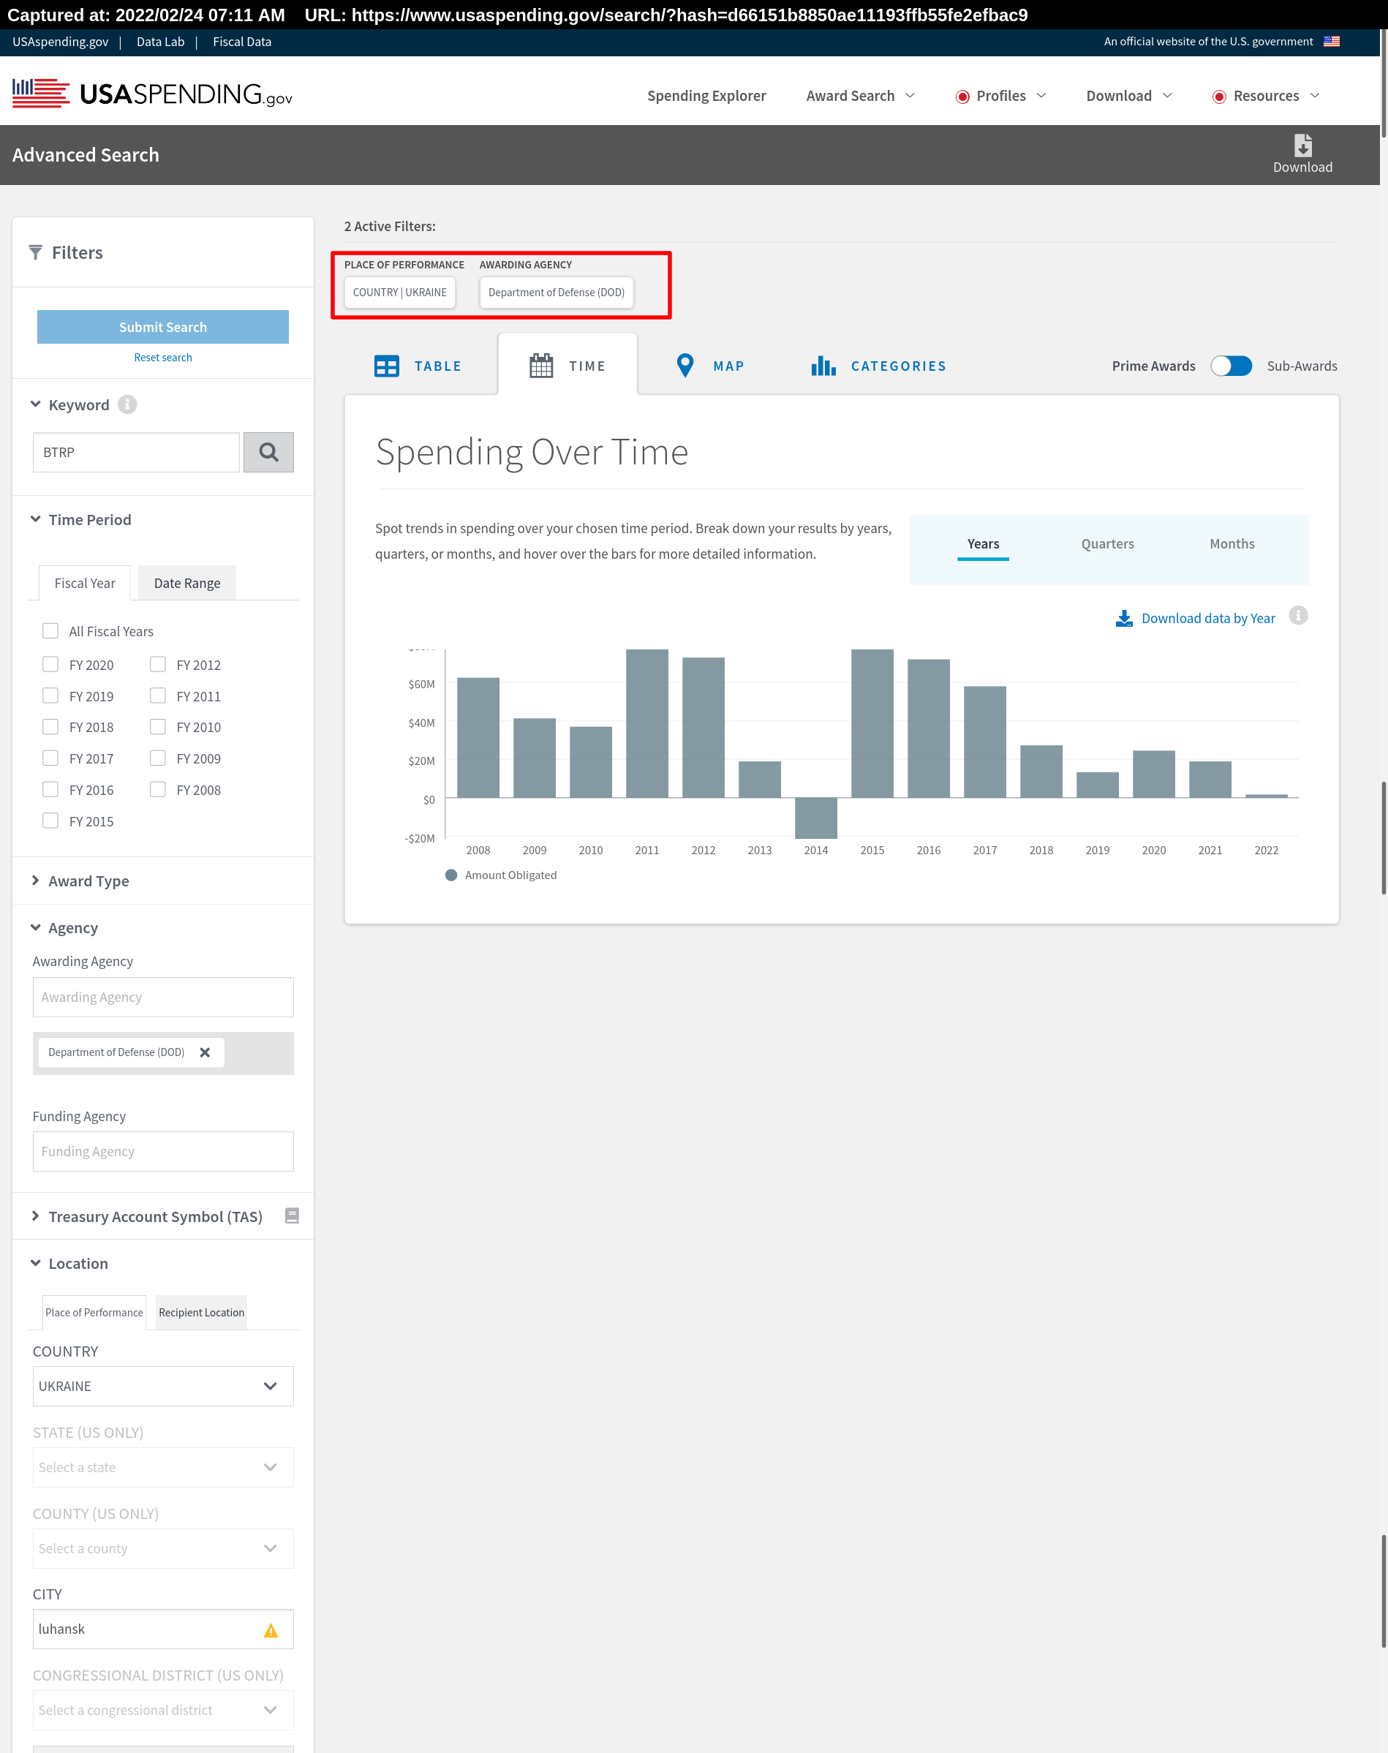Click the warning icon in the City field
This screenshot has width=1388, height=1753.
coord(271,1630)
